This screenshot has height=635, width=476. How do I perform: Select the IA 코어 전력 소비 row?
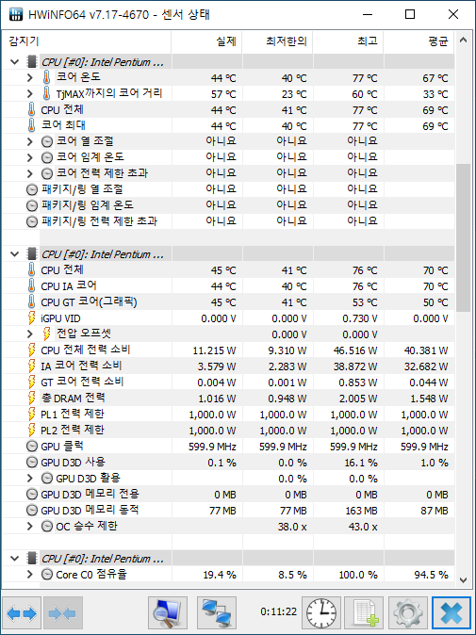228,366
